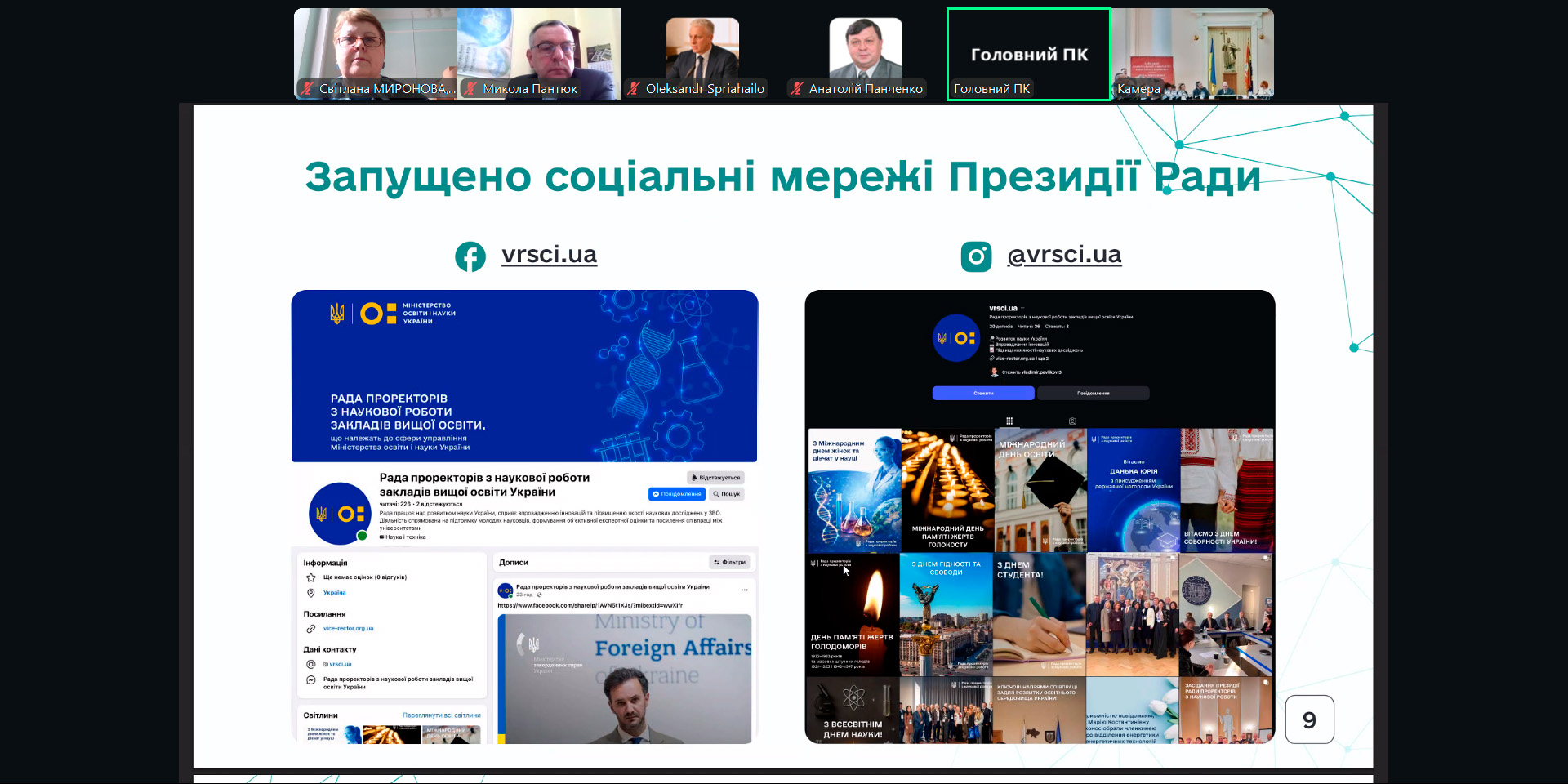The image size is (1568, 784).
Task: Switch to Instagram posts grid tab
Action: [x=1009, y=421]
